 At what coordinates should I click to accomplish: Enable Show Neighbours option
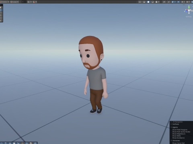[x=179, y=134]
